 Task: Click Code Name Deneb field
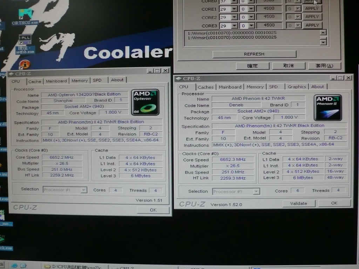(236, 105)
